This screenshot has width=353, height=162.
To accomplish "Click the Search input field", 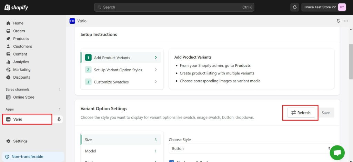I will (174, 7).
